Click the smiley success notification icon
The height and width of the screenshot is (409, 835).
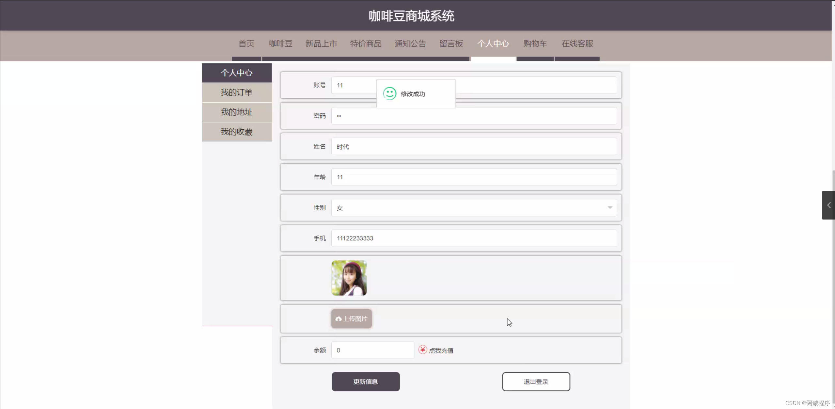pos(389,94)
